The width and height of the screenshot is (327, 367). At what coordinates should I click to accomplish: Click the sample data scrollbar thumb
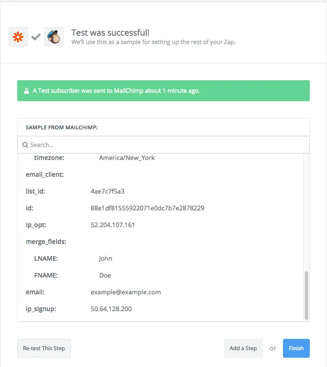[x=306, y=295]
